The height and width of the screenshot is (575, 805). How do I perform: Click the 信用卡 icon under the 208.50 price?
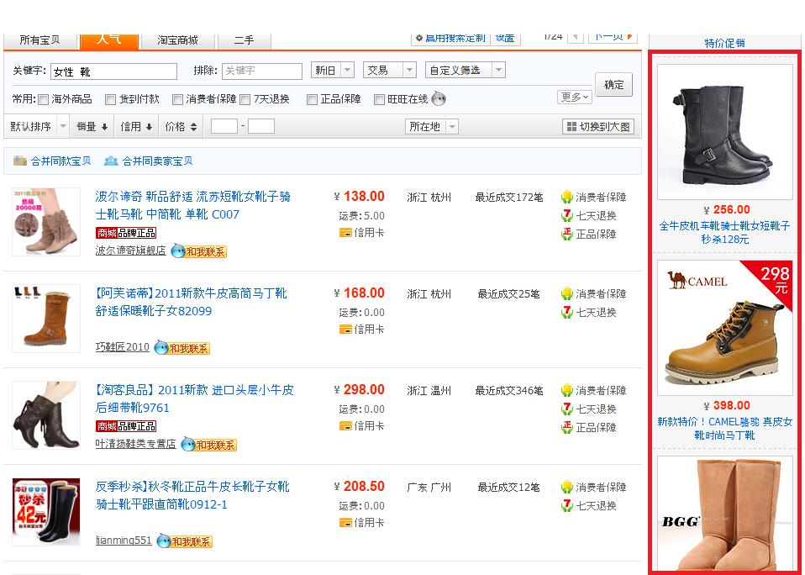click(345, 522)
